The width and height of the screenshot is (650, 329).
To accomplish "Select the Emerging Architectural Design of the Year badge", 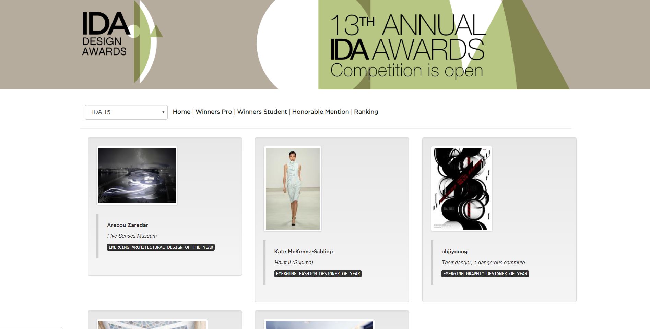I will point(161,247).
